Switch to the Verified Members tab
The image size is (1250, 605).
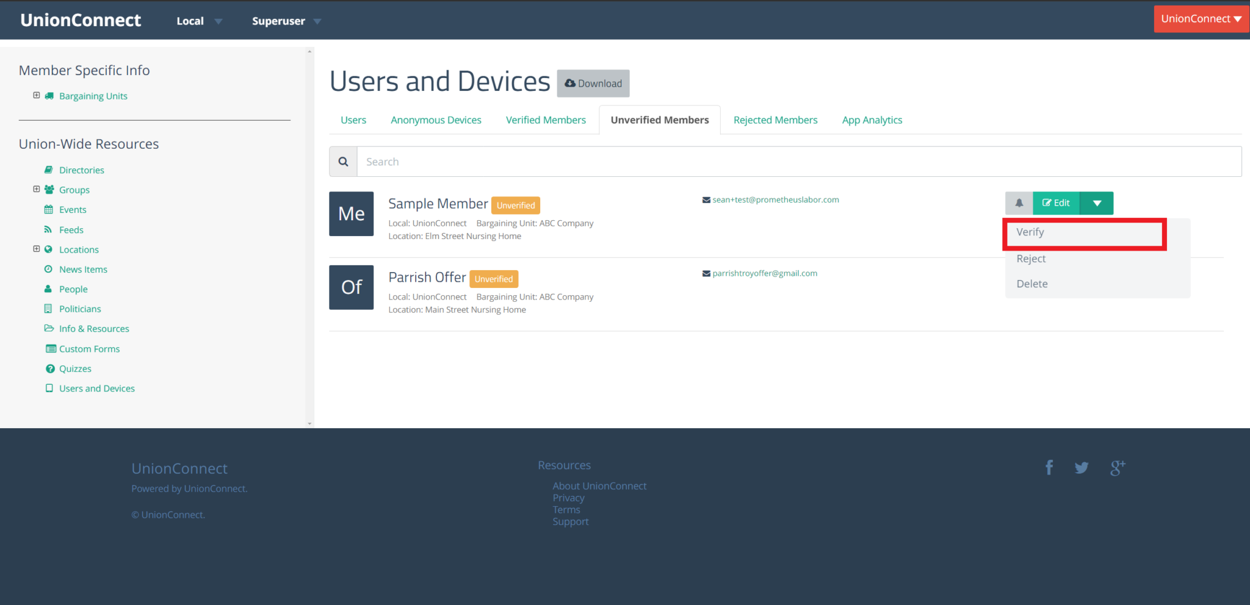tap(546, 120)
